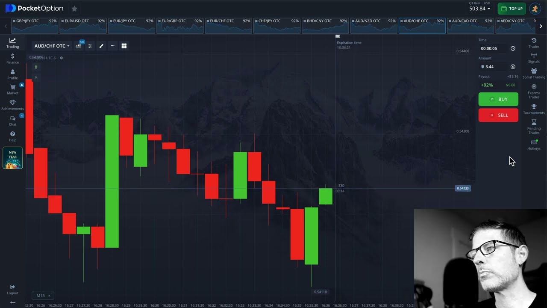Click the New Year promo banner
547x308 pixels.
[12, 158]
